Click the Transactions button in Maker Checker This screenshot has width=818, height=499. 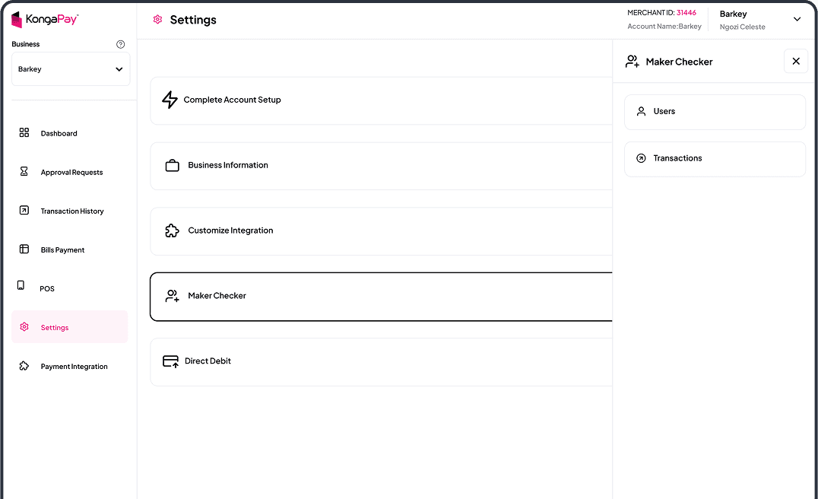pyautogui.click(x=715, y=158)
